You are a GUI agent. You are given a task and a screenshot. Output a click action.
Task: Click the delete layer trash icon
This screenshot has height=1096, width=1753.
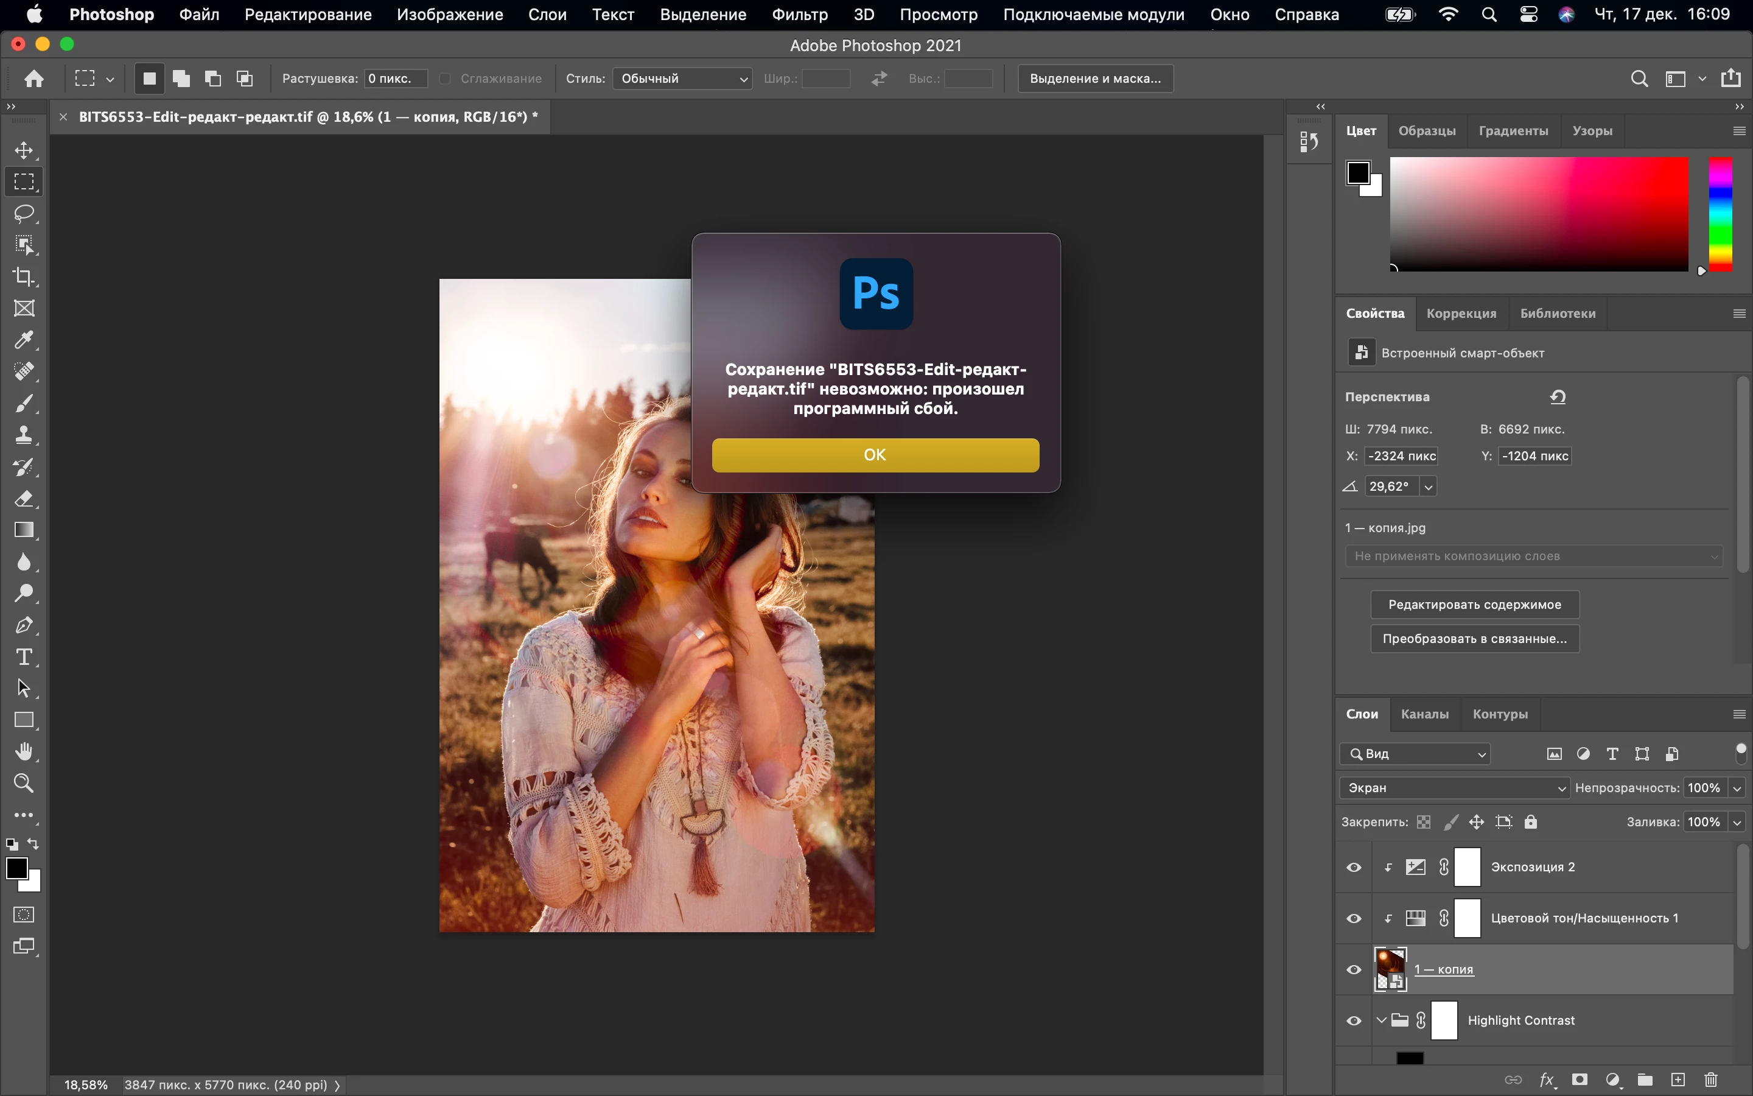coord(1710,1080)
